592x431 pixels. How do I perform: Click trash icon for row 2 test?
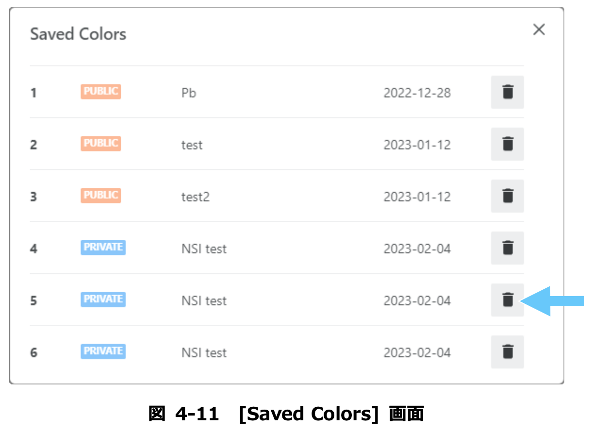(x=507, y=144)
